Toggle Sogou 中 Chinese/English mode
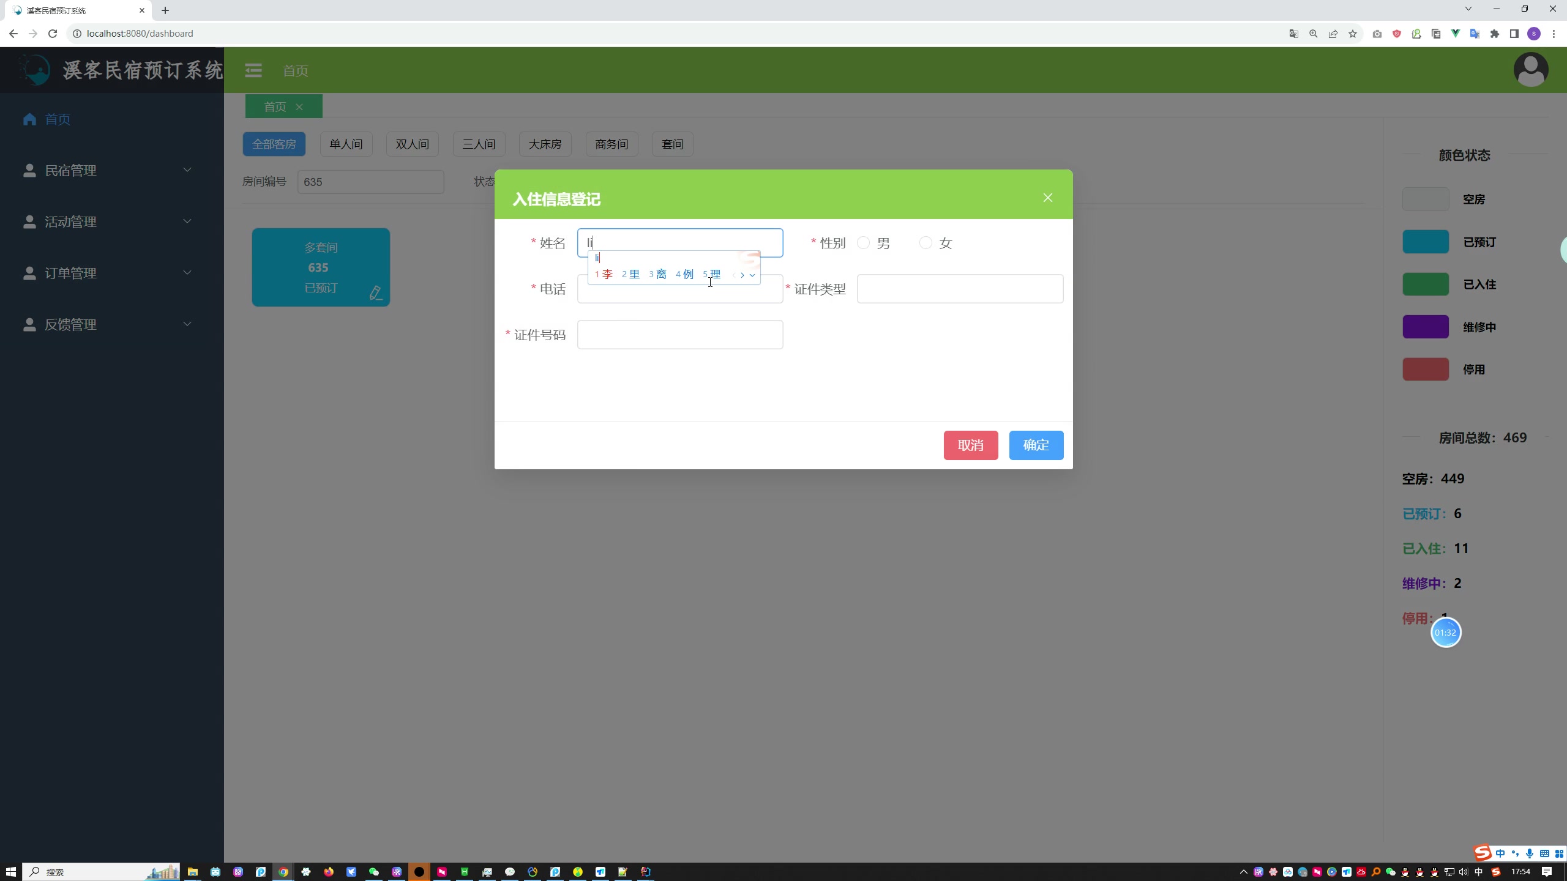The height and width of the screenshot is (881, 1567). click(1500, 853)
